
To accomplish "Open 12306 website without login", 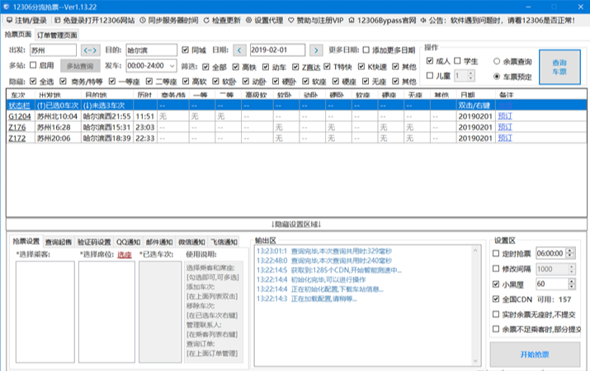I will click(97, 19).
